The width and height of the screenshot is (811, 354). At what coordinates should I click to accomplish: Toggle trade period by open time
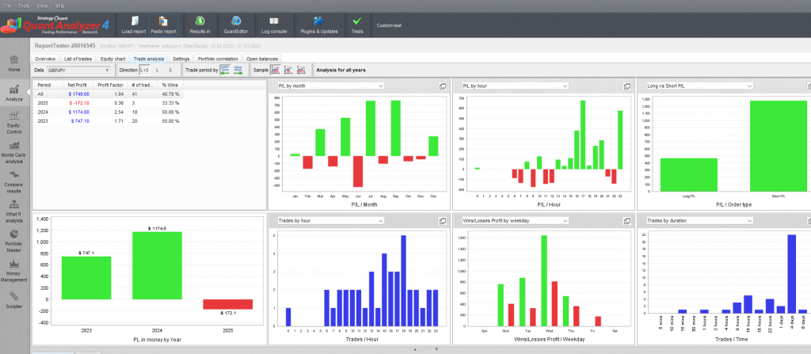pyautogui.click(x=225, y=70)
